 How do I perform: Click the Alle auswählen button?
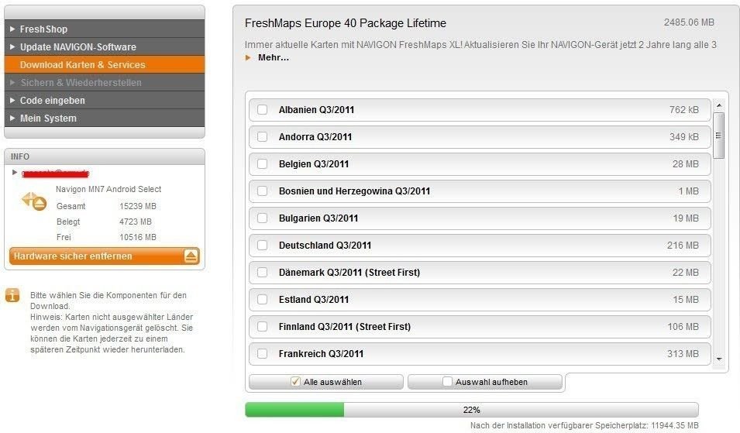pyautogui.click(x=326, y=382)
